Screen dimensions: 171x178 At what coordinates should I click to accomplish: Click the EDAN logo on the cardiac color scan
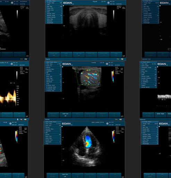(66, 124)
